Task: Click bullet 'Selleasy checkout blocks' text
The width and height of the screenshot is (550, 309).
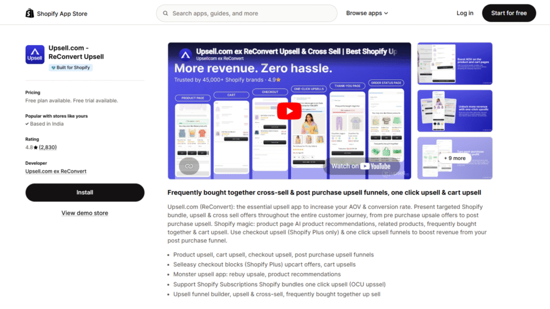Action: tap(264, 264)
